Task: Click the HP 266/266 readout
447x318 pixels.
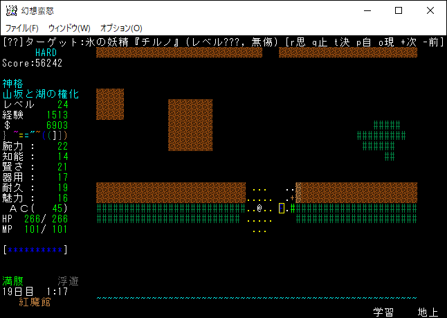Action: [x=35, y=219]
